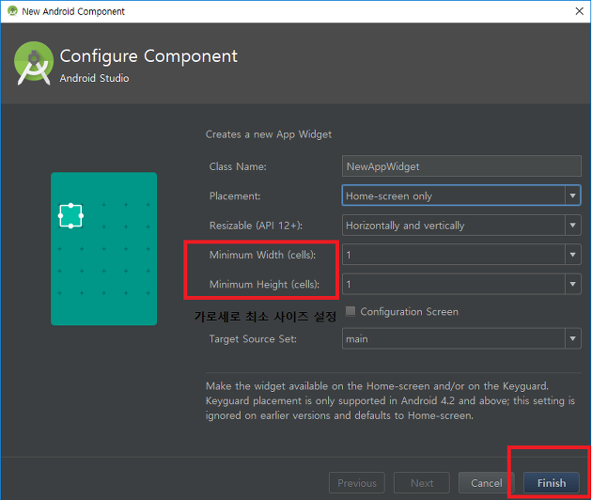
Task: Click the Finish button
Action: point(552,483)
